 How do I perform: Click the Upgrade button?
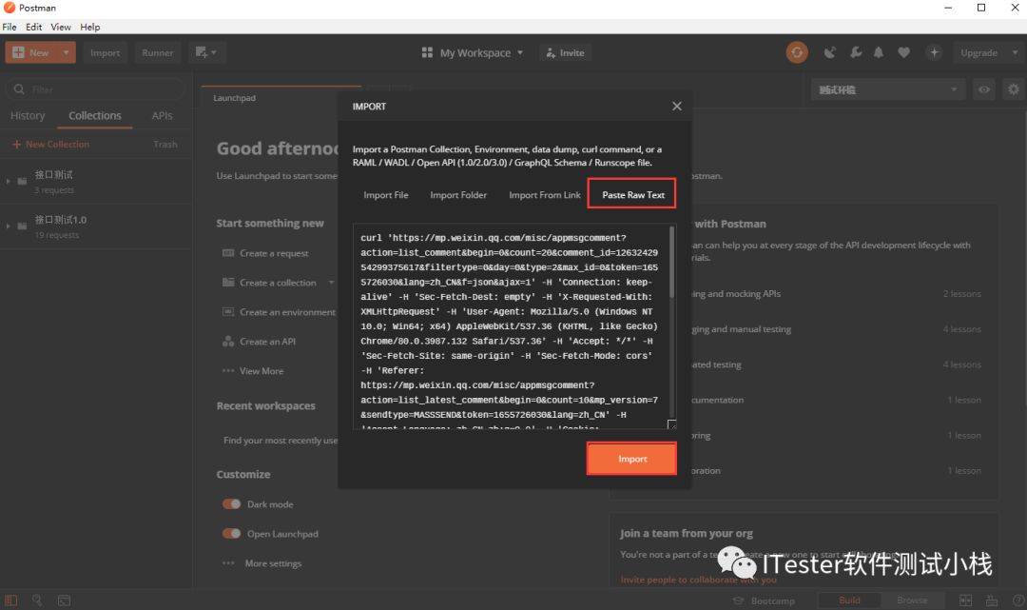tap(979, 52)
